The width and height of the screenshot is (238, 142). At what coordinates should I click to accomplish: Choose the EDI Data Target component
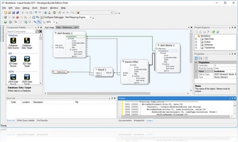(27, 59)
